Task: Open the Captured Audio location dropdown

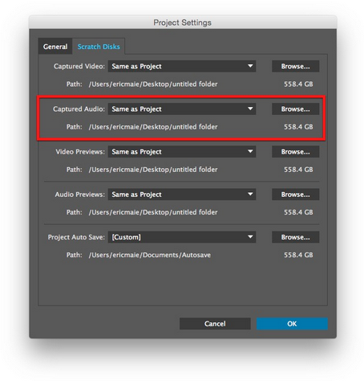Action: tap(182, 109)
